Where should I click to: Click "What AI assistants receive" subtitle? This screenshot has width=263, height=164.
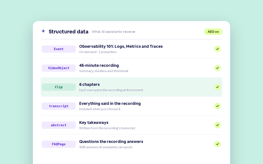click(114, 32)
